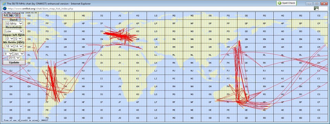Click the Update button
The width and height of the screenshot is (330, 124).
[x=14, y=62]
